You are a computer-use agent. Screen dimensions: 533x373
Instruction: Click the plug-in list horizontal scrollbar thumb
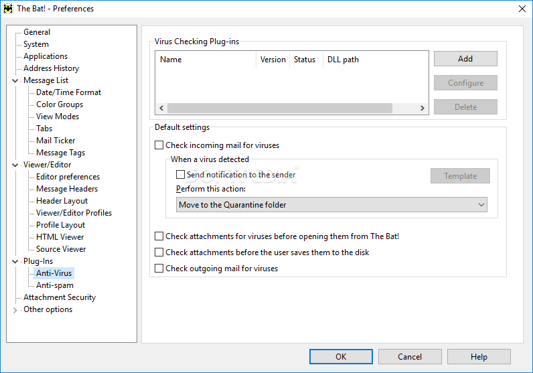[280, 108]
